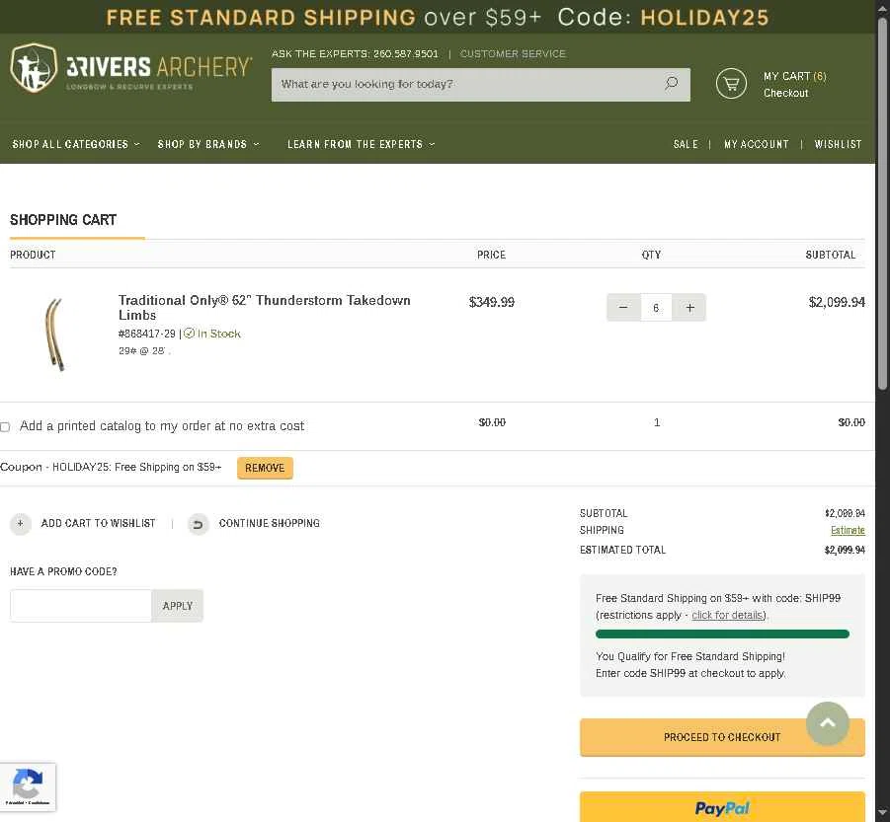This screenshot has height=822, width=890.
Task: Pay with the PayPal button
Action: [722, 807]
